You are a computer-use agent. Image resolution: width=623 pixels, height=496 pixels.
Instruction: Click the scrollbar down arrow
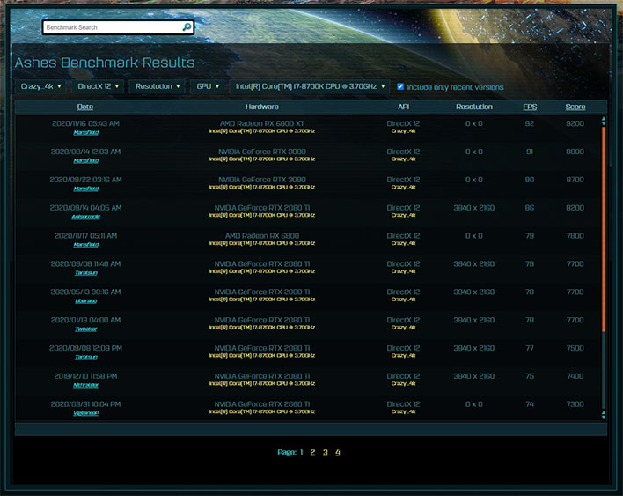(x=604, y=414)
